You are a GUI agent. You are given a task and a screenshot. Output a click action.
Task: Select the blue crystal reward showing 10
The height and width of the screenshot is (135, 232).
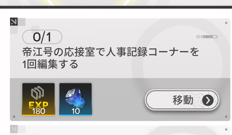click(75, 99)
